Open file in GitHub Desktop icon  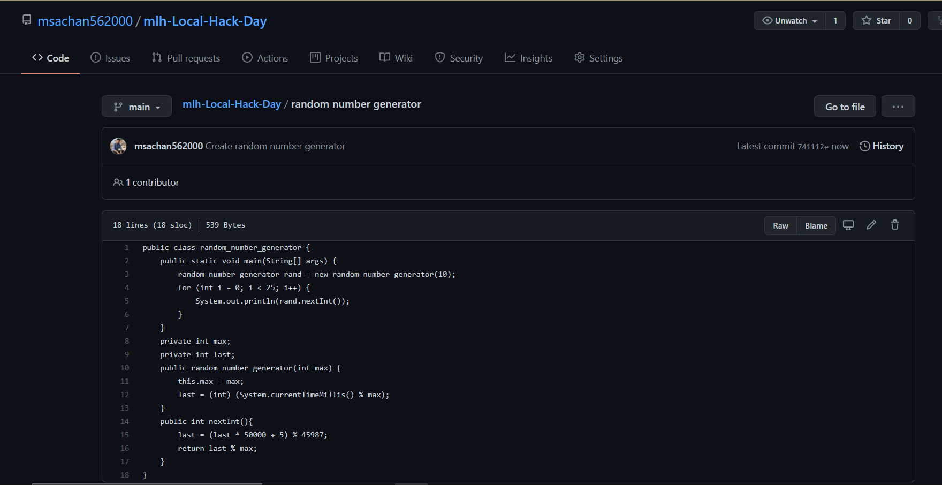[x=848, y=225]
